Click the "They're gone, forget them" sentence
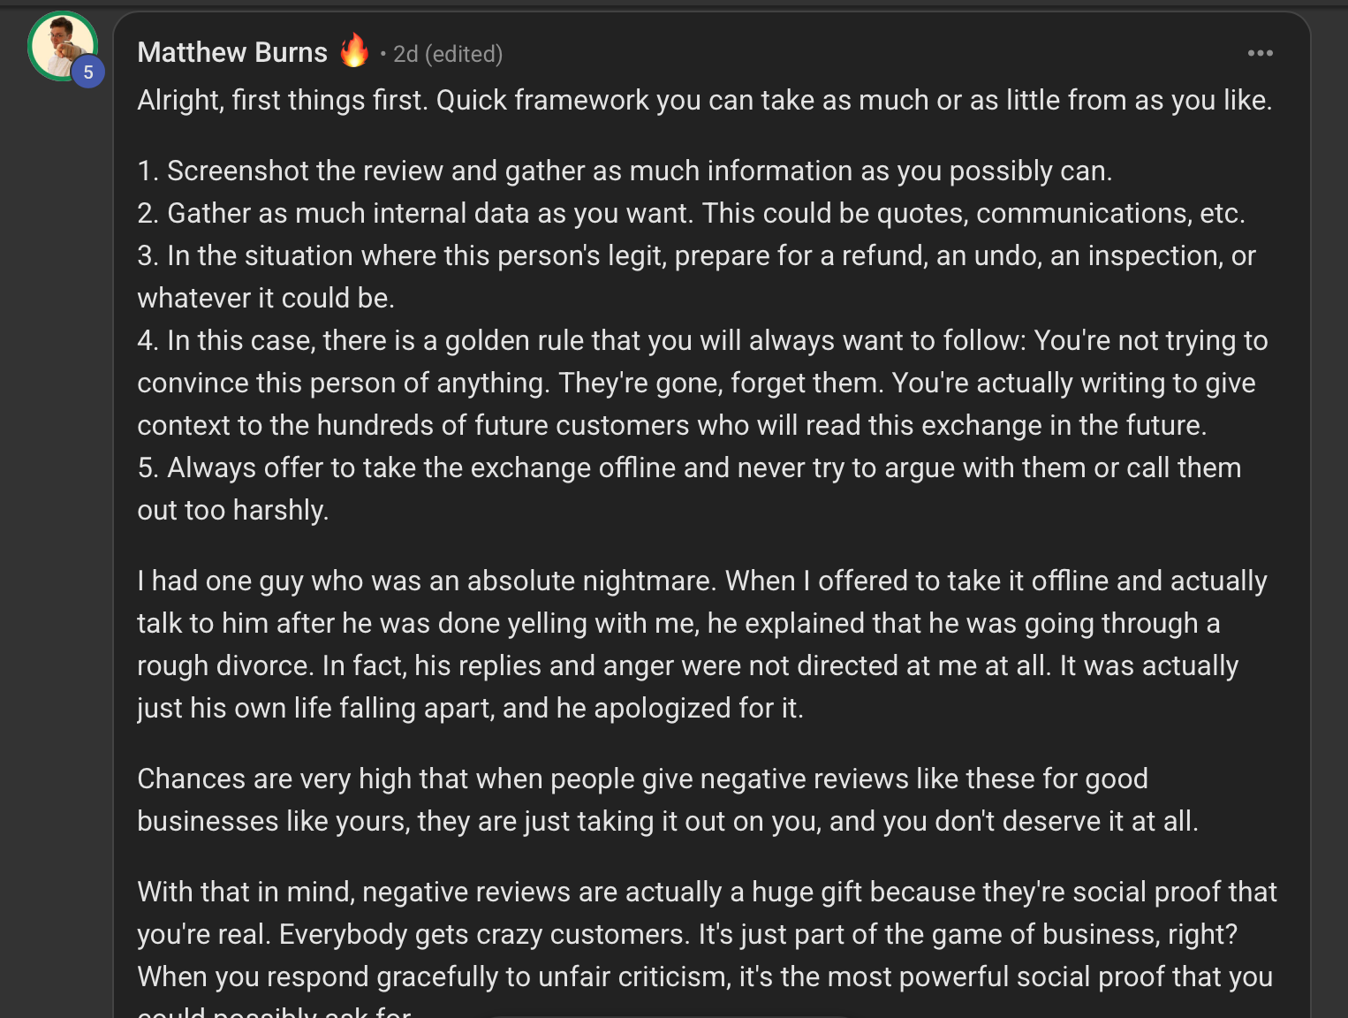The image size is (1348, 1018). tap(721, 384)
